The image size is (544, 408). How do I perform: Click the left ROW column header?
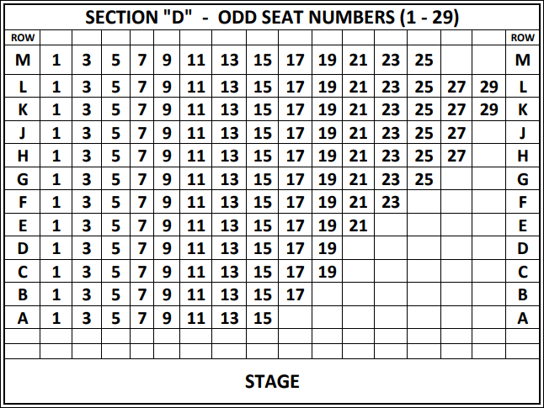[23, 38]
